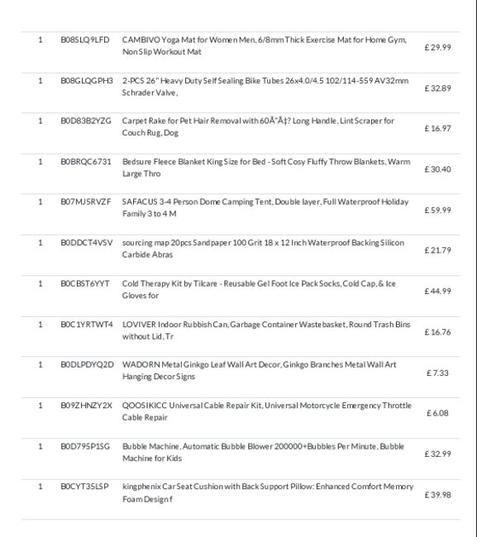Click ASIN code B0BRQC6731
Screen dimensions: 477x537
(x=86, y=161)
